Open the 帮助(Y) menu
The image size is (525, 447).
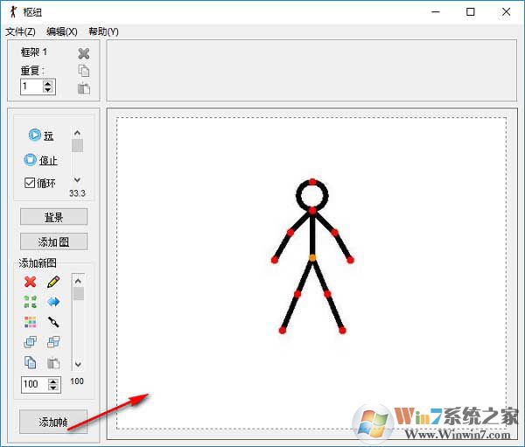click(103, 31)
